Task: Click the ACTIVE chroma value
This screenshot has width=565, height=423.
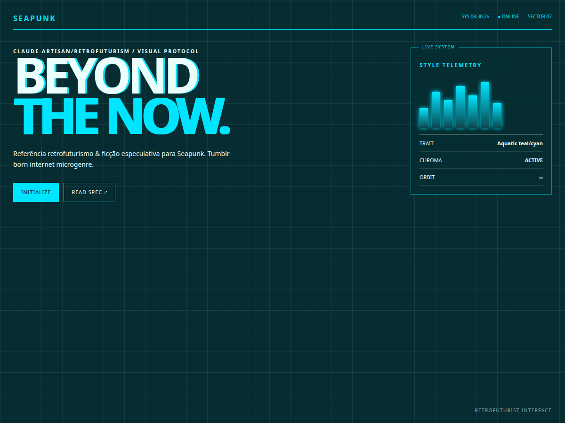Action: (534, 160)
